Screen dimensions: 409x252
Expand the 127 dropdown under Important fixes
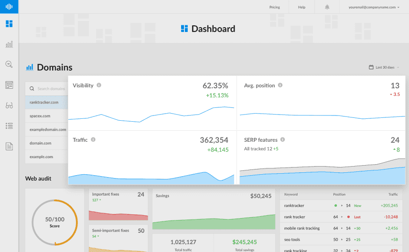(97, 200)
